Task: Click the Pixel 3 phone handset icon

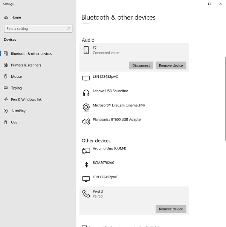Action: (86, 194)
